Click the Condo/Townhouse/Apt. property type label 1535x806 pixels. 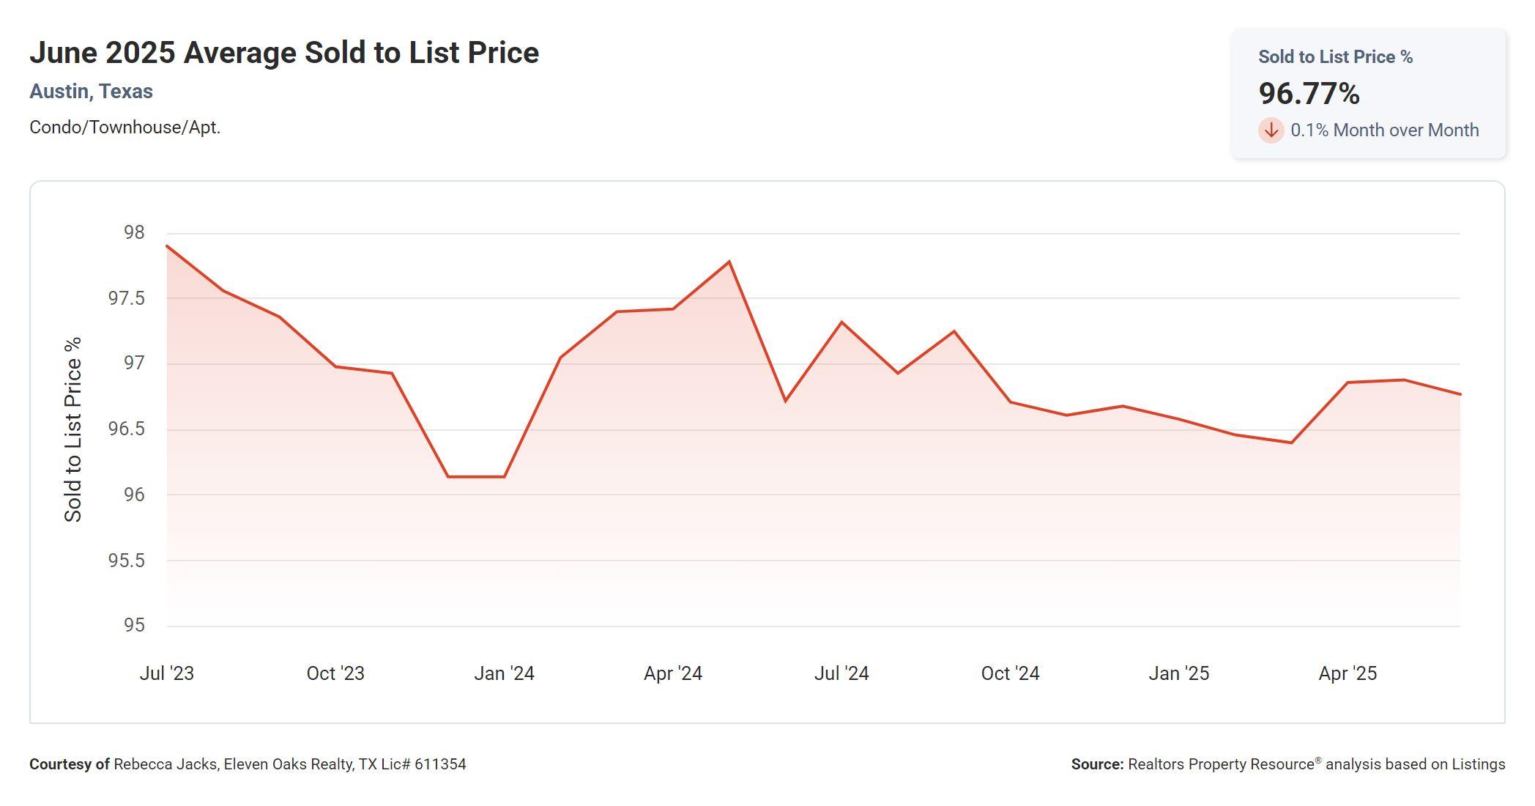124,127
